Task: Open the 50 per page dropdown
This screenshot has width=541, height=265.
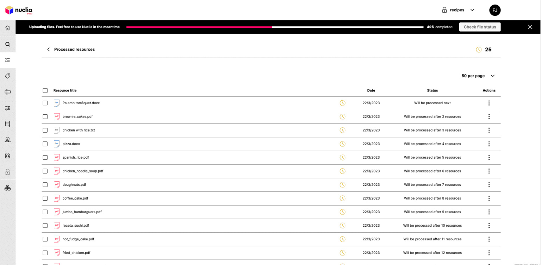Action: point(478,76)
